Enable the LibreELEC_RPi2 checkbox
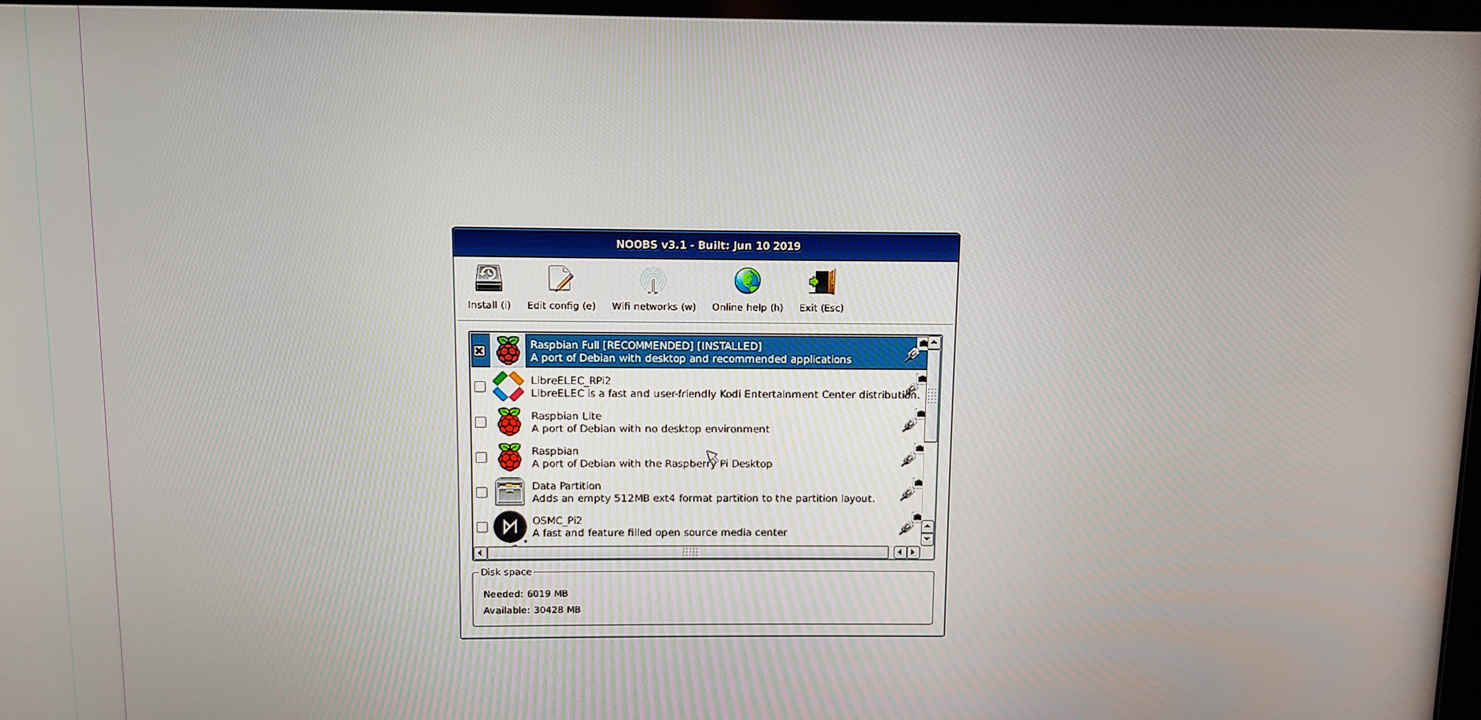Screen dimensions: 1481x720 click(480, 386)
